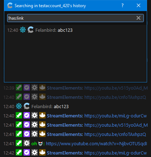Open youtu.be/cnfoTAxhpzQ link at 12:41

tap(115, 135)
